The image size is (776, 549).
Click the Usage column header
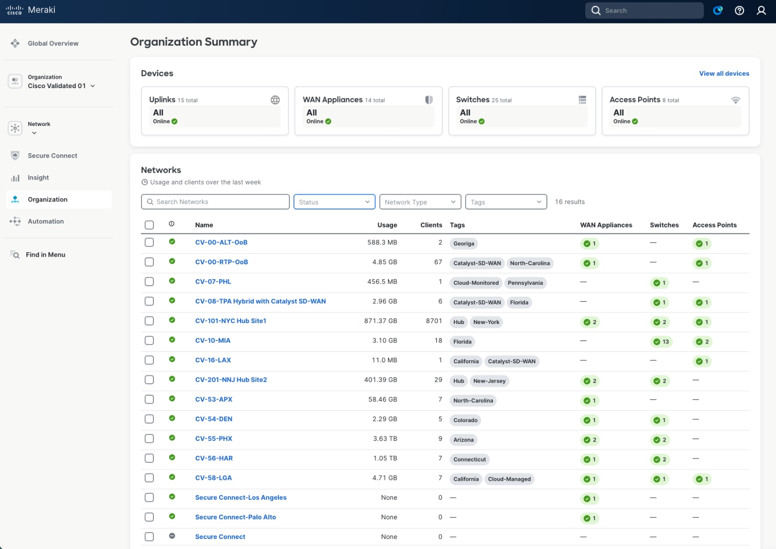click(x=388, y=225)
